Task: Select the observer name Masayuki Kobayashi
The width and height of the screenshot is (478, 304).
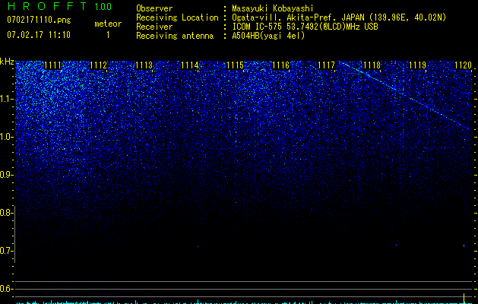Action: pyautogui.click(x=273, y=8)
